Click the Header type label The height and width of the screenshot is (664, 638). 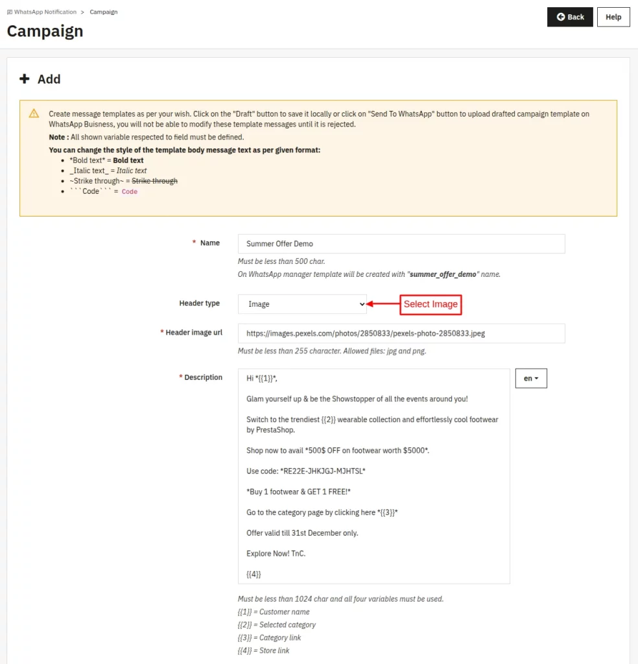coord(199,303)
